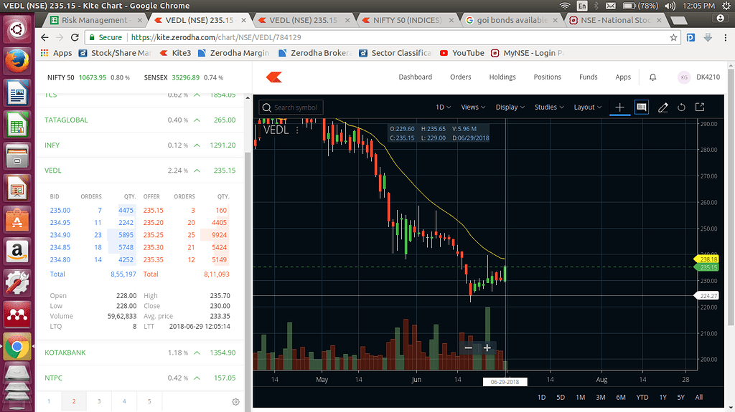The width and height of the screenshot is (735, 412).
Task: Click the Chrome profile icon
Action: pos(721,18)
